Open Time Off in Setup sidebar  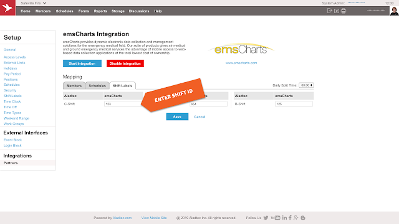(10, 107)
